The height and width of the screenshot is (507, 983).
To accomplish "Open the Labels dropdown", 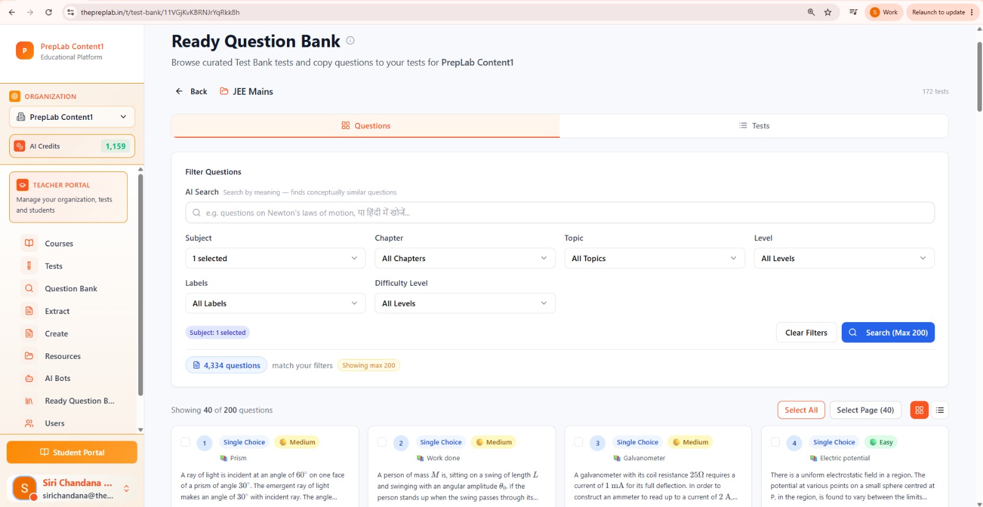I will (275, 304).
